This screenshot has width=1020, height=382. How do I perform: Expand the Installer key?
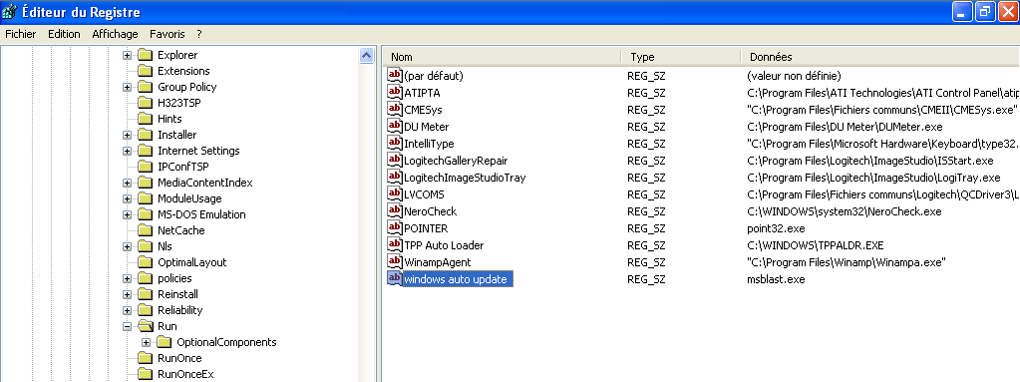tap(127, 135)
